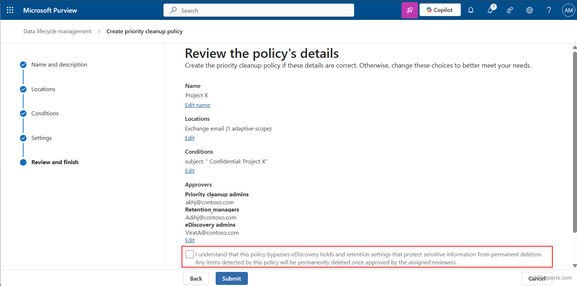Open the megaphone icon with badge

point(491,10)
